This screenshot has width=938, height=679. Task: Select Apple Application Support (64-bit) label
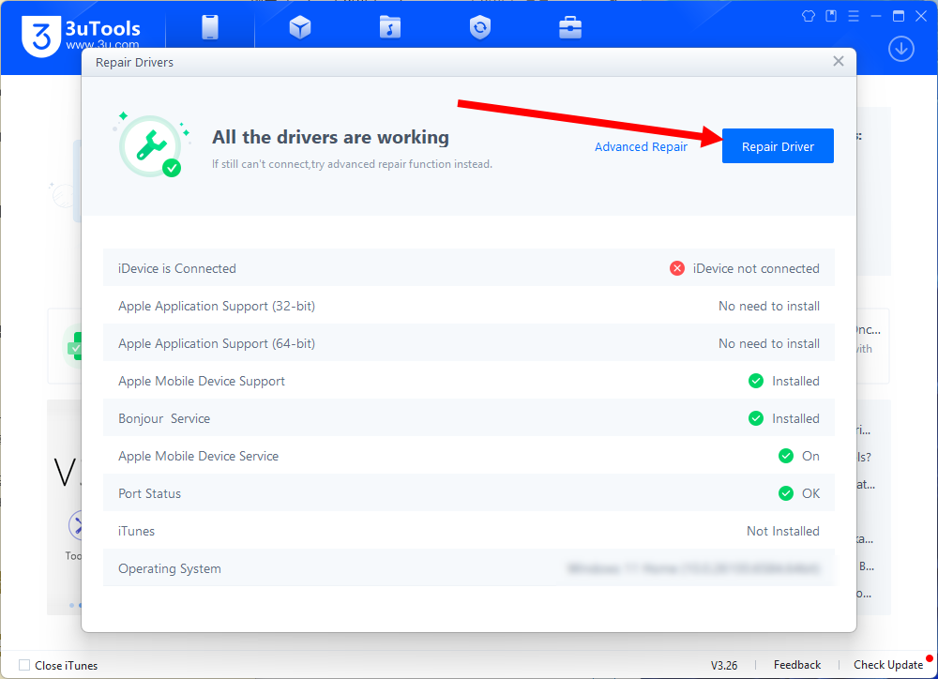click(x=217, y=343)
